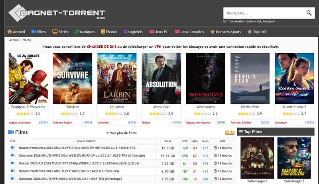Click the book icon beside Ebooks

coord(103,32)
